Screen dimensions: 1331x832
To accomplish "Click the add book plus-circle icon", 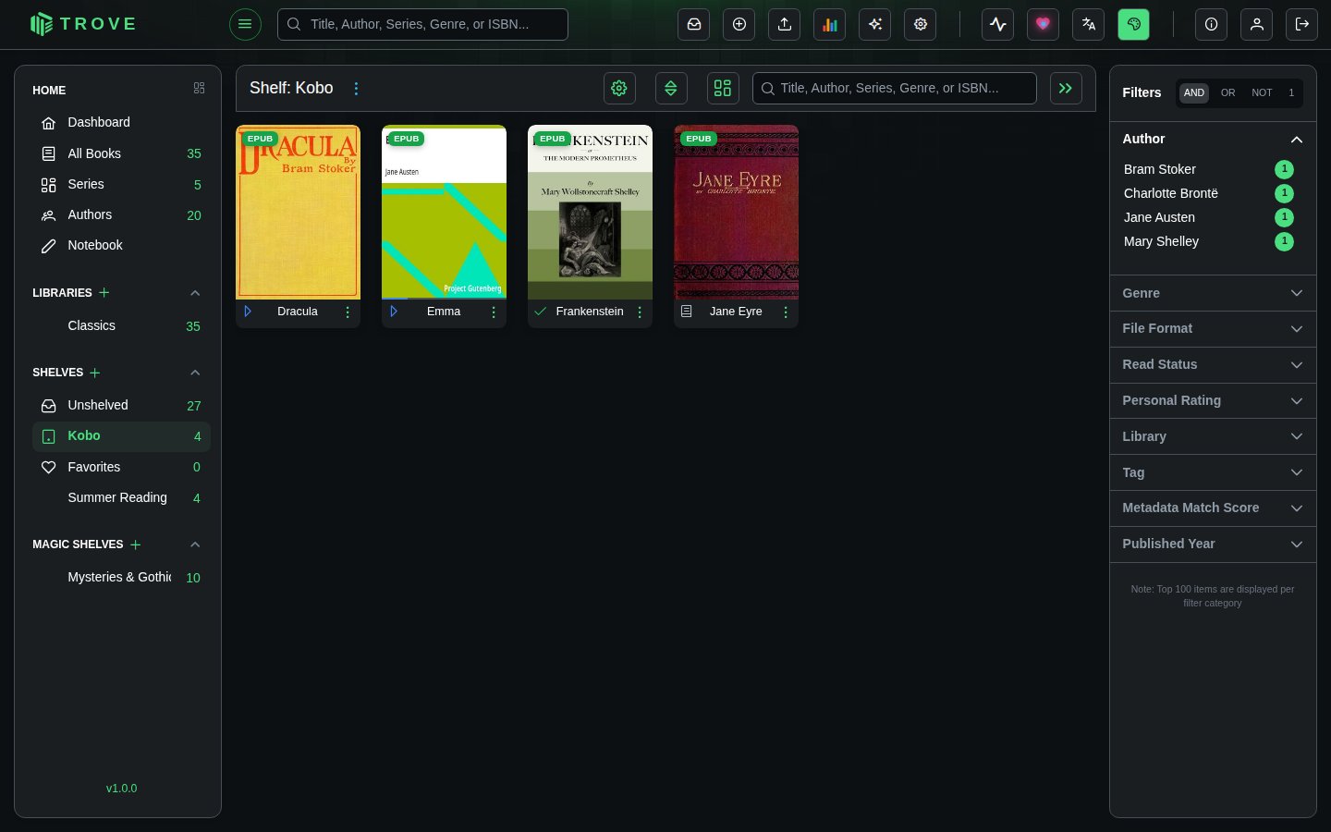I will pos(739,24).
